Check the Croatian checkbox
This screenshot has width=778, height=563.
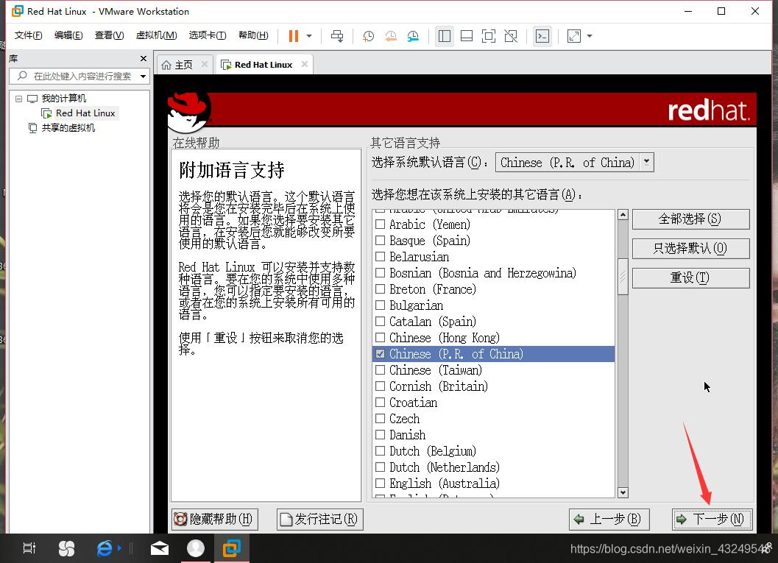click(x=380, y=403)
